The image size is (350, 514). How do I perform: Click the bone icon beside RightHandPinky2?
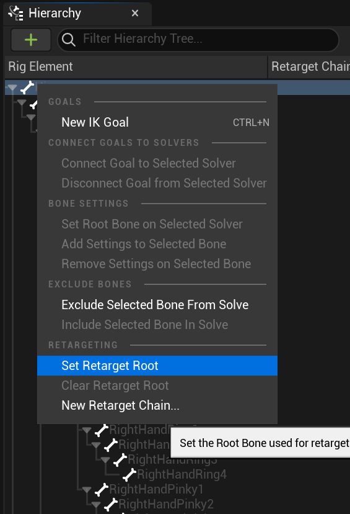pyautogui.click(x=110, y=504)
